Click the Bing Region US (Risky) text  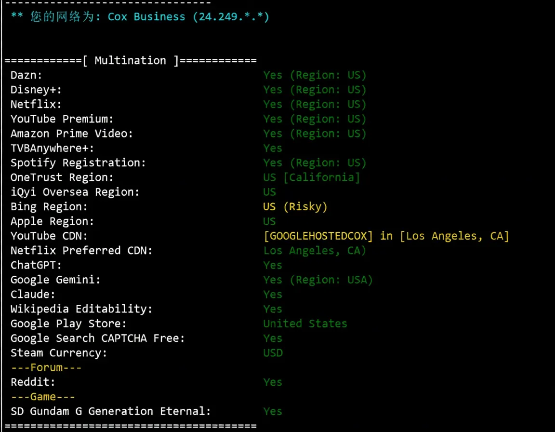(x=295, y=206)
